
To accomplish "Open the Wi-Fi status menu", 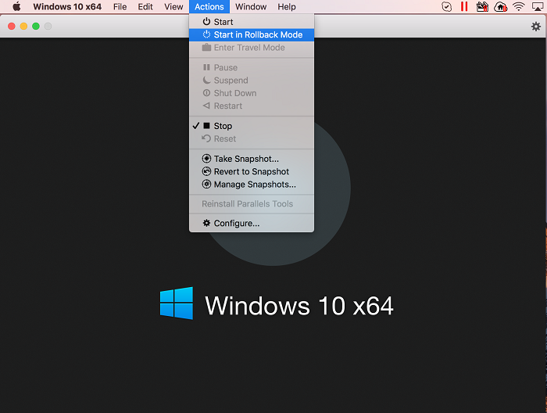I will (x=519, y=7).
